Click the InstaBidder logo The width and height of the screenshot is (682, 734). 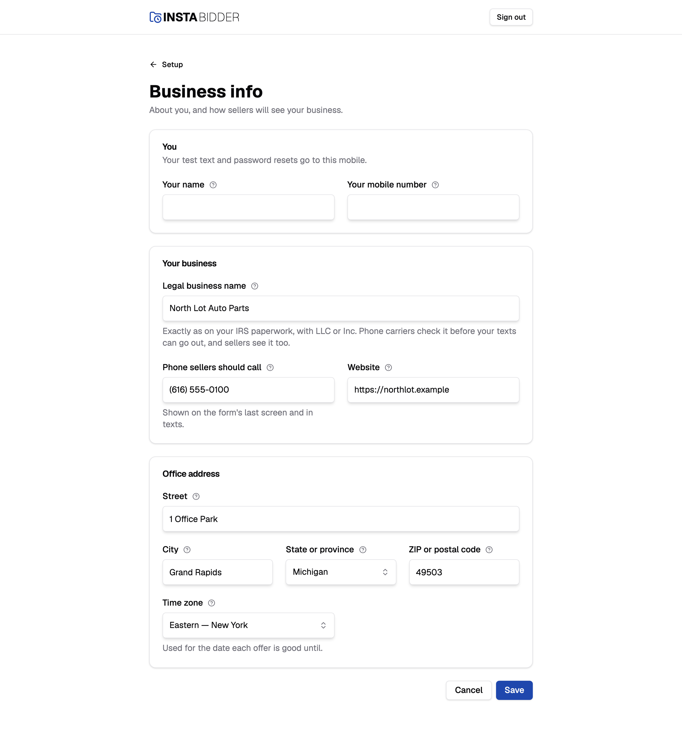coord(194,17)
